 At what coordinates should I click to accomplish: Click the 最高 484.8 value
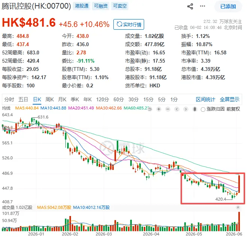point(23,36)
